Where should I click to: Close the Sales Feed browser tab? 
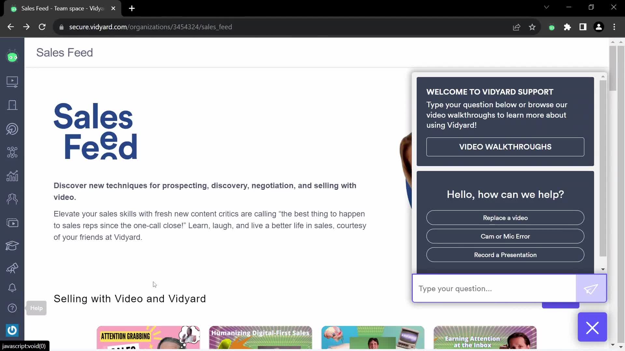click(x=113, y=8)
